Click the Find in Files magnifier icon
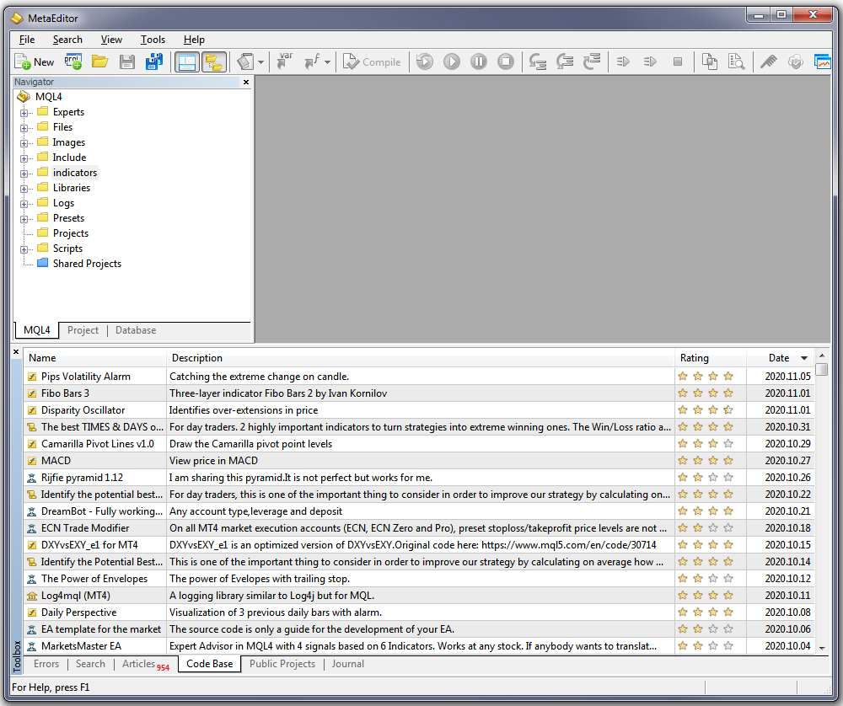The height and width of the screenshot is (706, 843). (737, 62)
